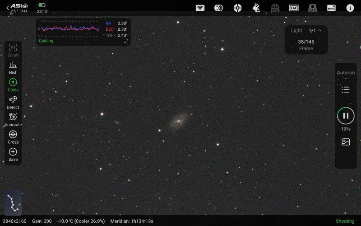The image size is (361, 226).
Task: Click the cooler temperature -10.0 ℃ readout
Action: tap(81, 221)
